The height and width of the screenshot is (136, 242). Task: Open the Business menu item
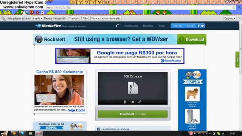pos(148,26)
